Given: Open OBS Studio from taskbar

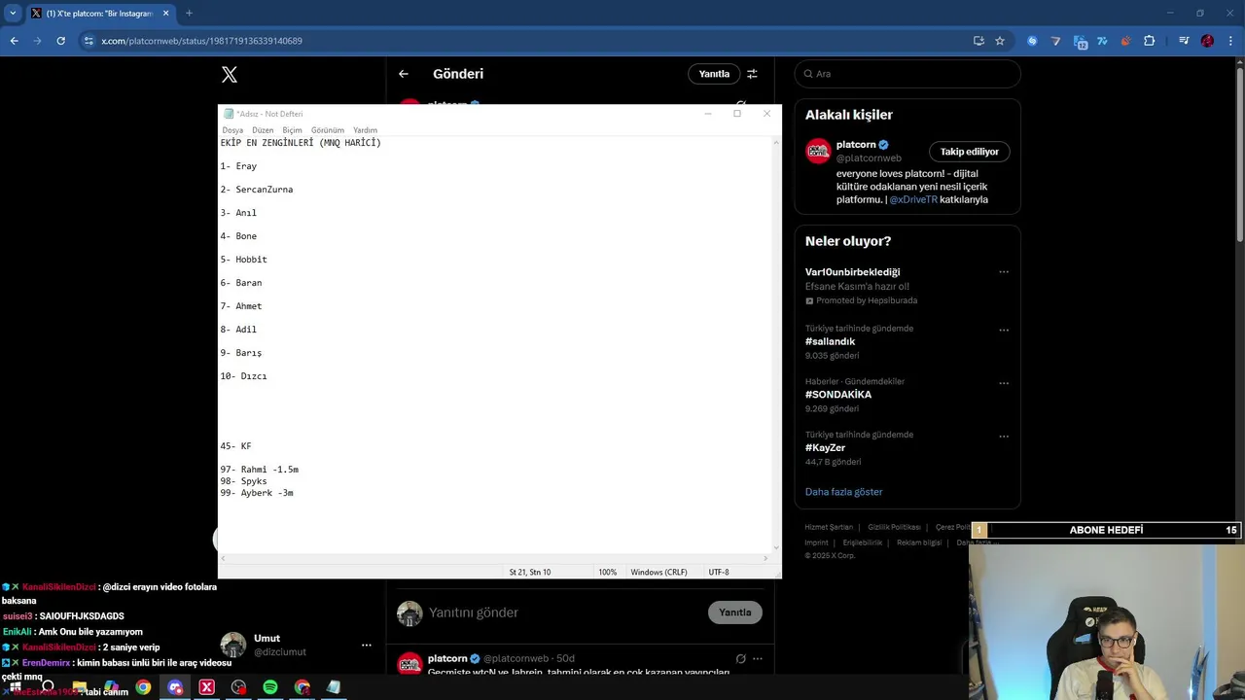Looking at the screenshot, I should click(x=238, y=687).
